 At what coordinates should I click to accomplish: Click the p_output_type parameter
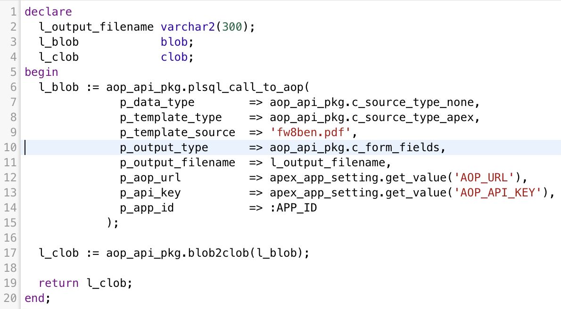tap(164, 148)
